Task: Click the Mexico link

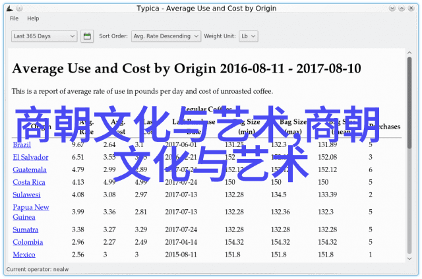Action: [x=24, y=255]
